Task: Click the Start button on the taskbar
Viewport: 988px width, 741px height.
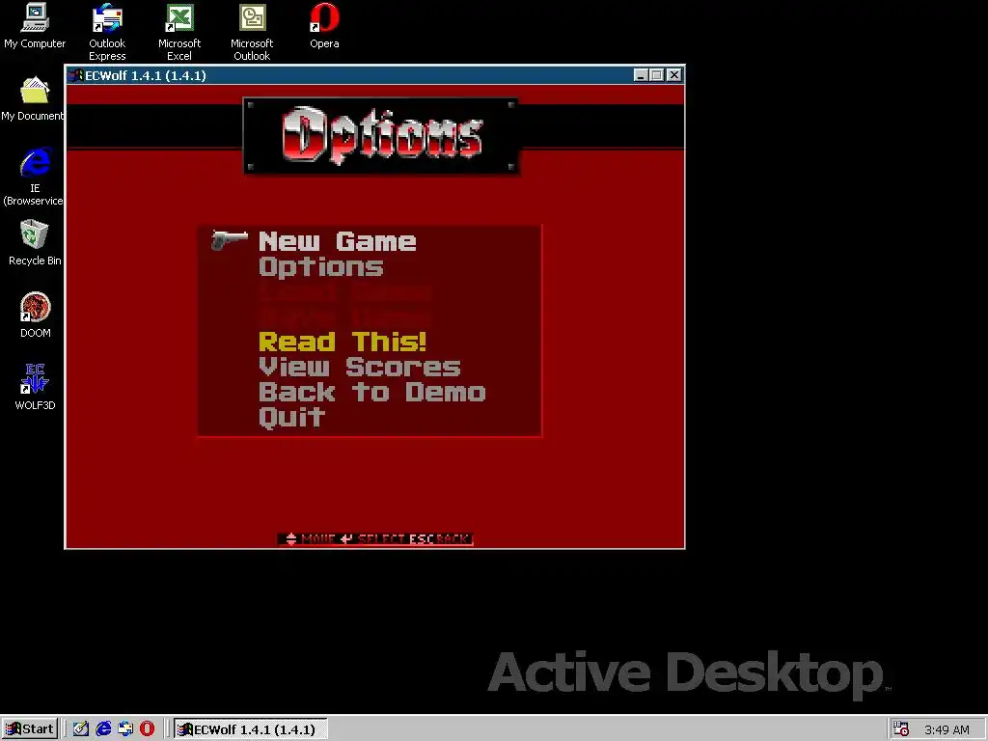Action: click(30, 729)
